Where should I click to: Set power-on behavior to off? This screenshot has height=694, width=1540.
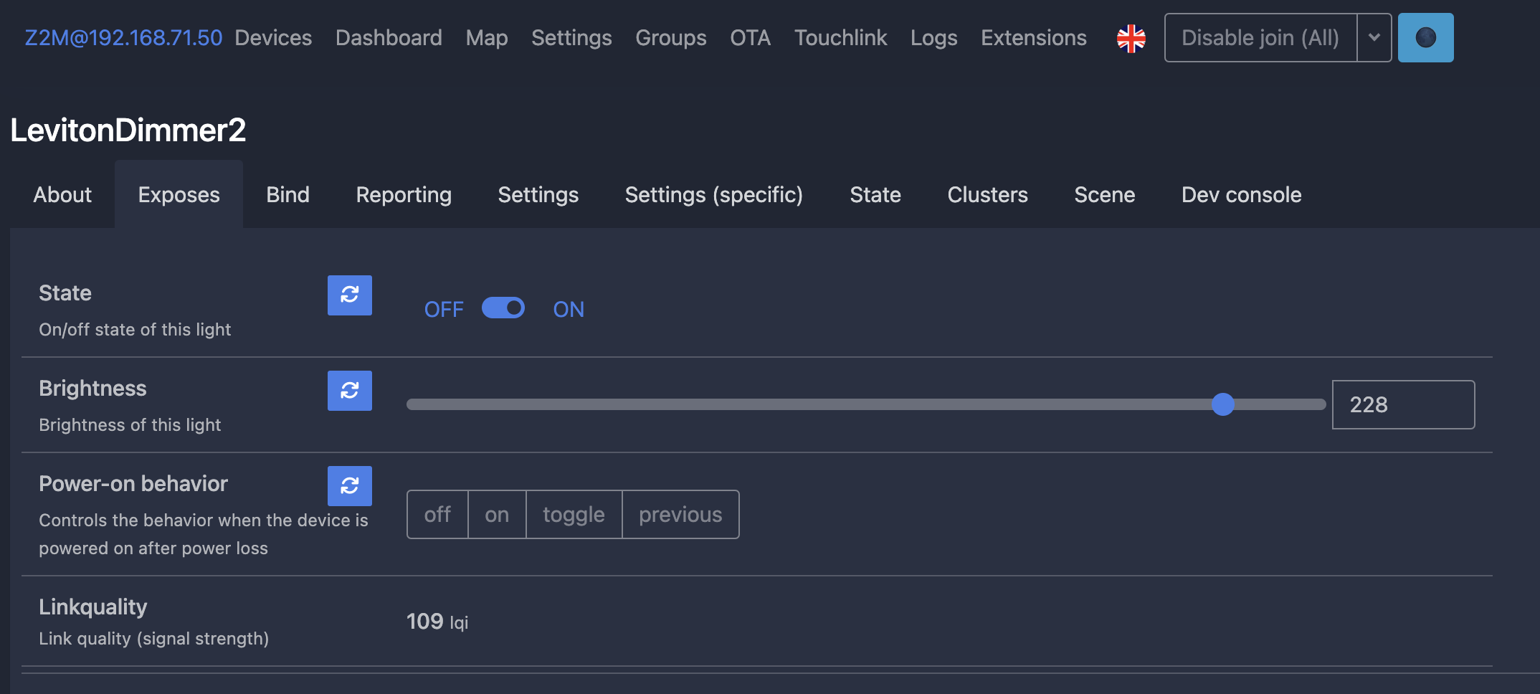pyautogui.click(x=437, y=514)
